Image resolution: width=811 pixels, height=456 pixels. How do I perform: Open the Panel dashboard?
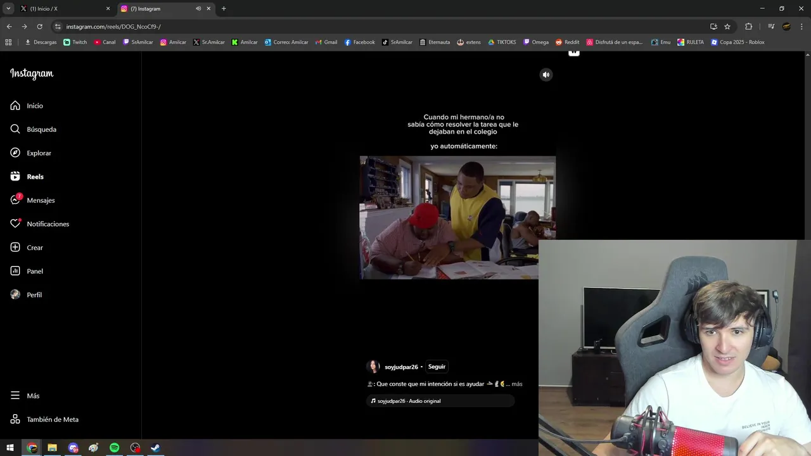(26, 271)
